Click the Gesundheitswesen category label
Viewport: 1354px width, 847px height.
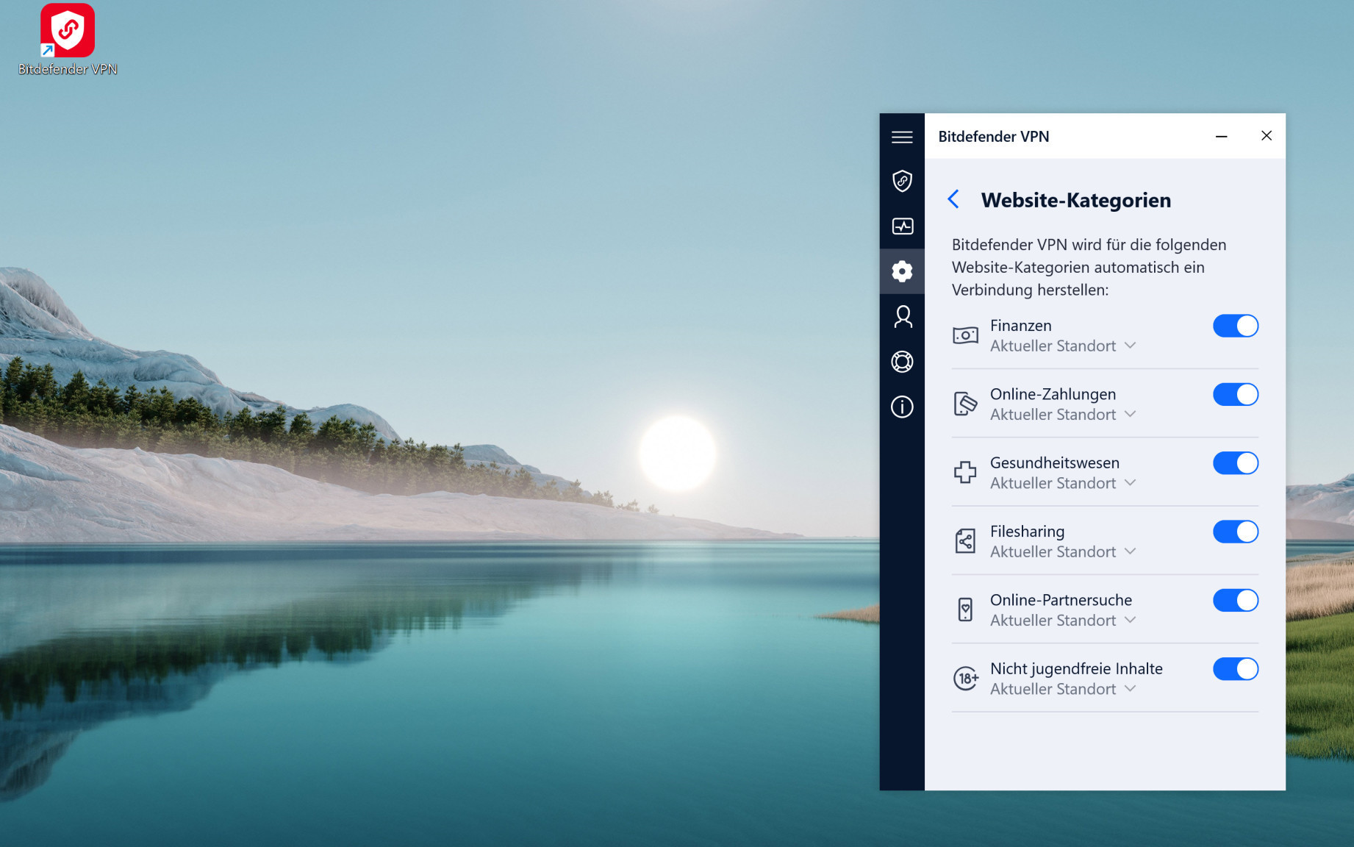[1055, 463]
